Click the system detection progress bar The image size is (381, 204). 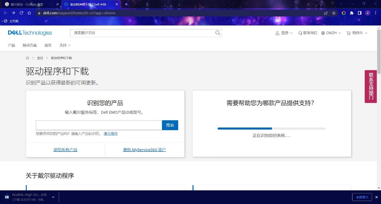point(271,128)
